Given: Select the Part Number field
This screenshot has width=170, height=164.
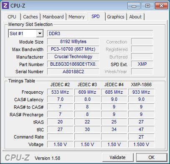Looking at the screenshot, I should [73, 64].
